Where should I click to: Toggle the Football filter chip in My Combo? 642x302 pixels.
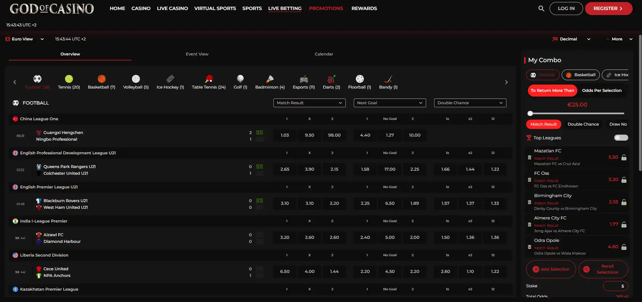point(543,75)
